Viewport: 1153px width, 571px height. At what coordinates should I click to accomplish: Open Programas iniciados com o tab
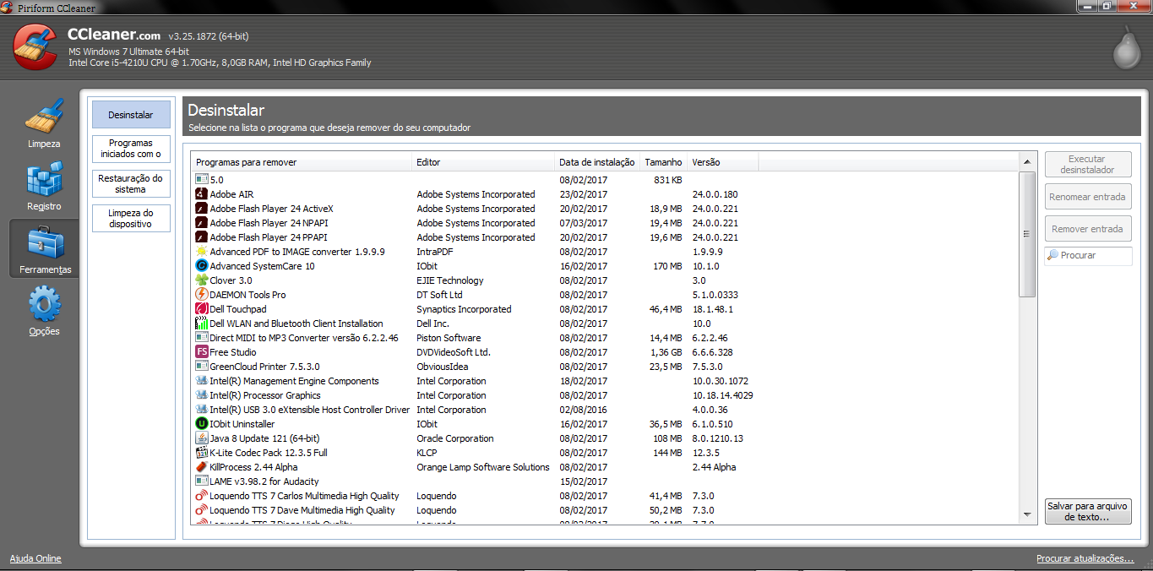coord(131,149)
